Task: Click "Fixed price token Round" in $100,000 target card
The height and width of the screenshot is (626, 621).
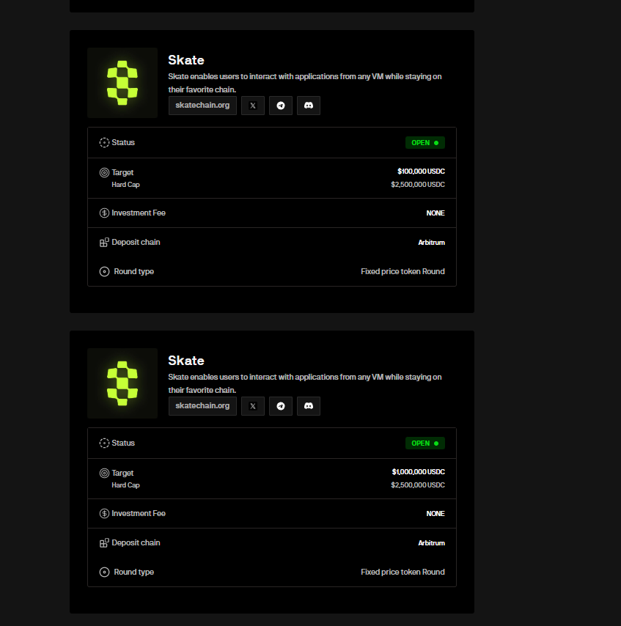Action: [x=403, y=271]
